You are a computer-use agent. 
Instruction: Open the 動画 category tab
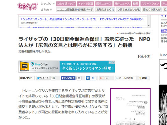tap(136, 4)
